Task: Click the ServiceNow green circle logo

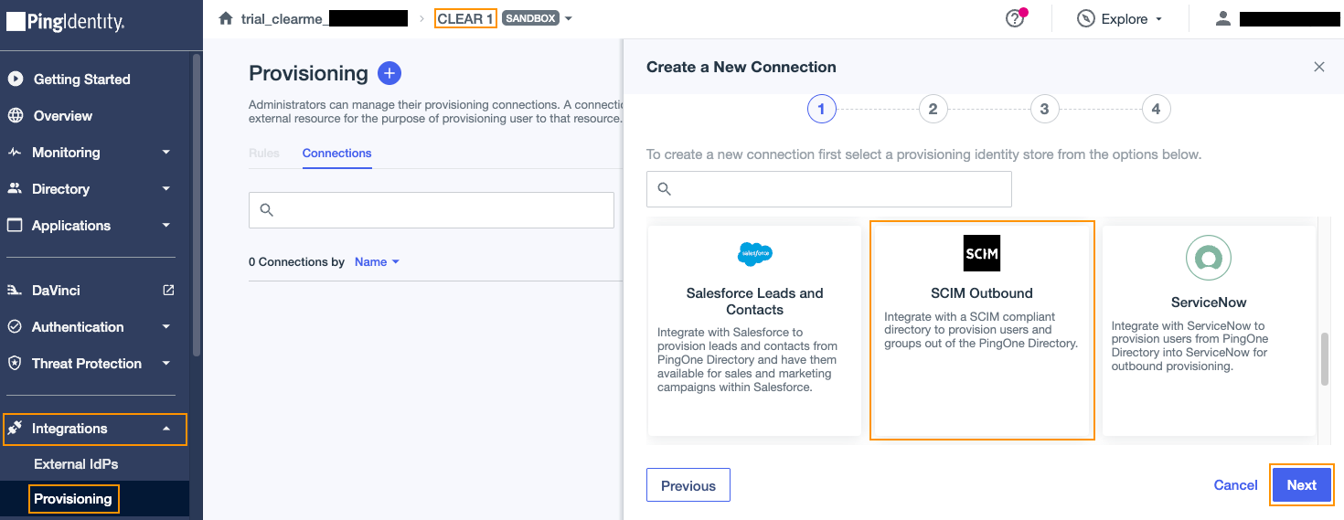Action: (1209, 258)
